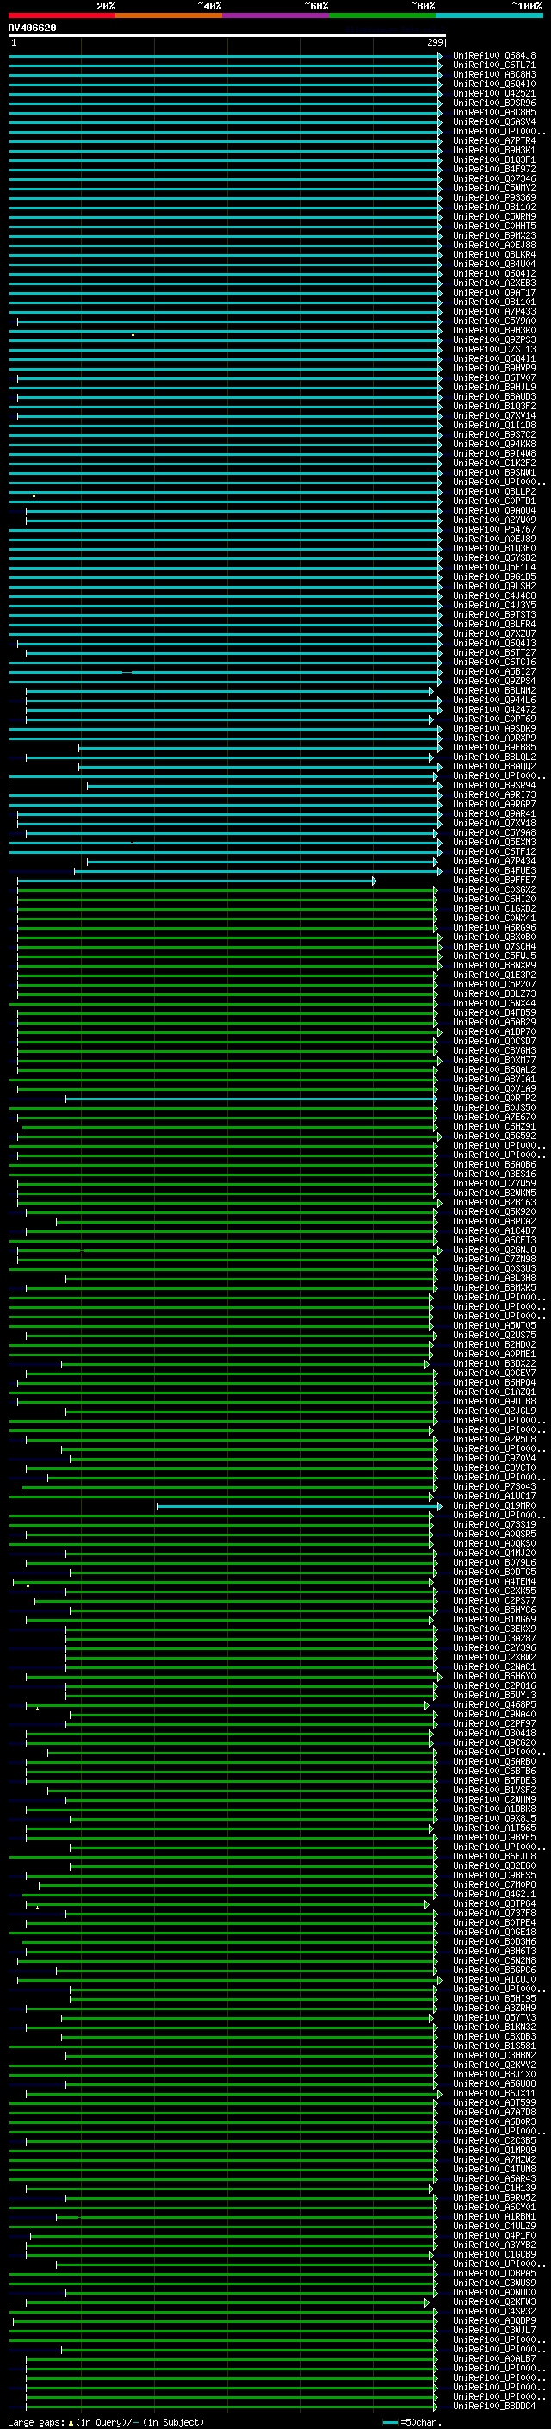Select hit label UniRef100_Q944L6
The image size is (551, 2429).
pos(494,701)
